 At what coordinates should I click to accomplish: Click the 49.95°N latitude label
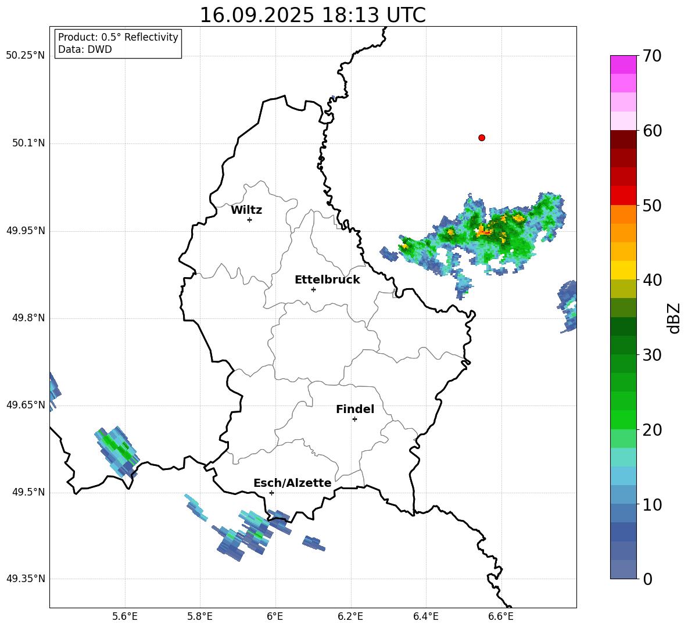click(26, 231)
